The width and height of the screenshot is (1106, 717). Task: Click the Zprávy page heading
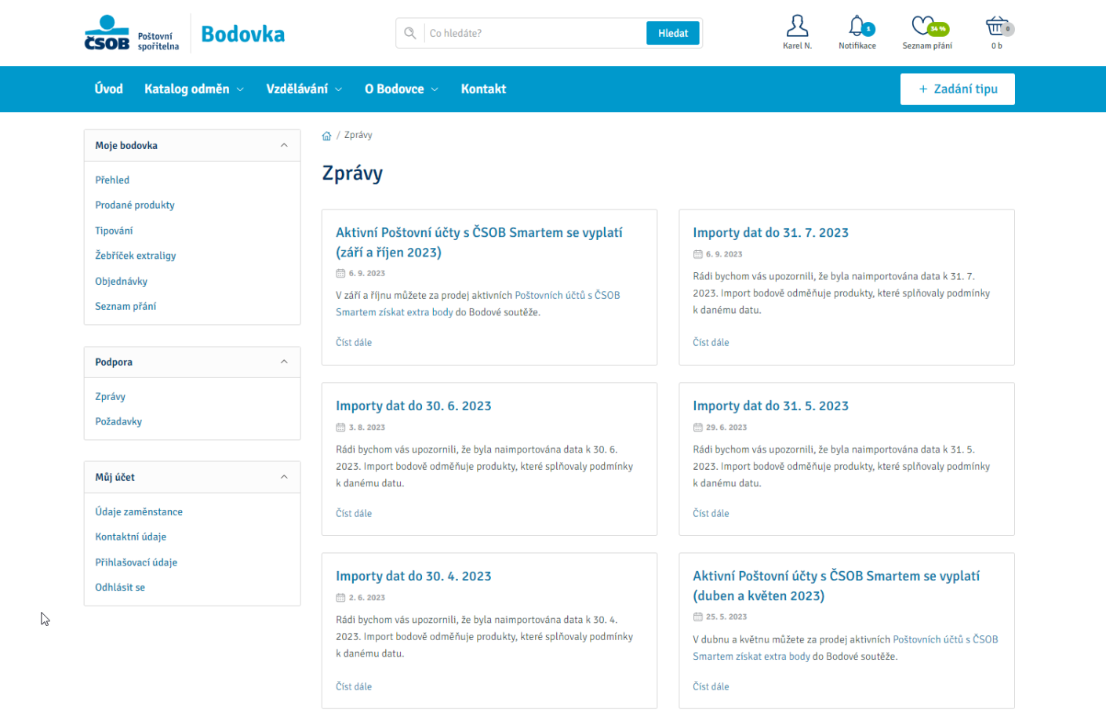(x=352, y=173)
